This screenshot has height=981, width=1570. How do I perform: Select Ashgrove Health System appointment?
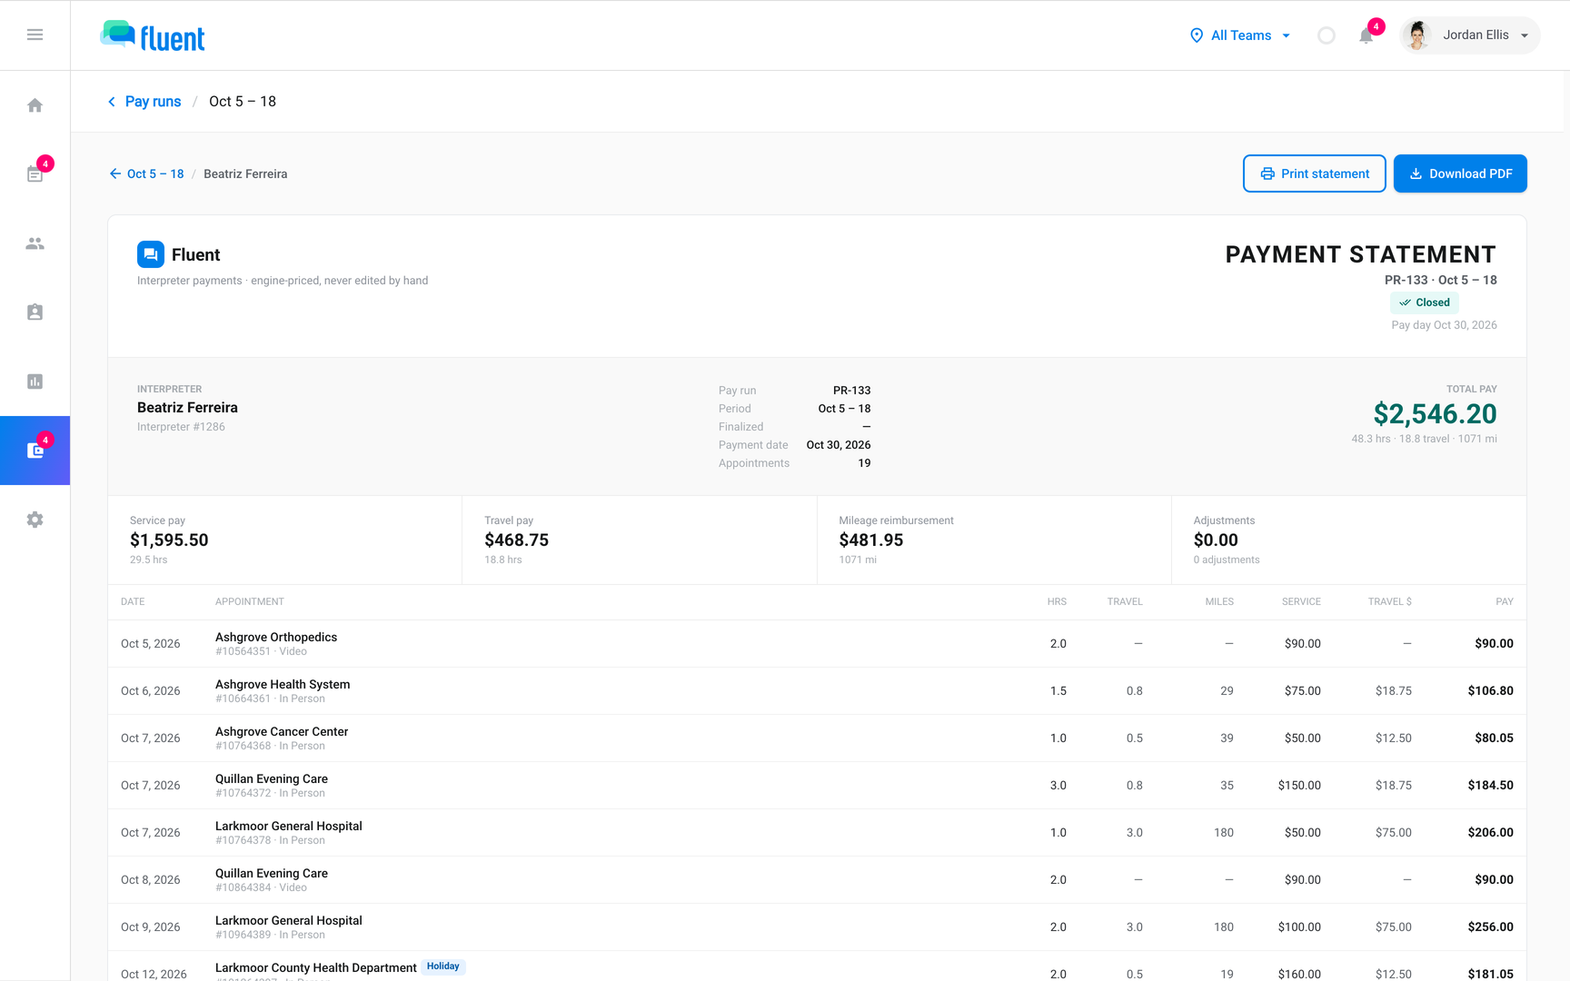(817, 691)
